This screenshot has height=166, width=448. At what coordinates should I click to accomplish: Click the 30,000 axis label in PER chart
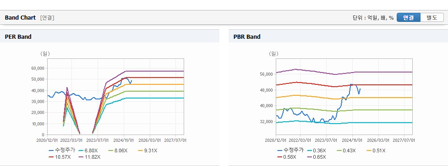[x=38, y=102]
